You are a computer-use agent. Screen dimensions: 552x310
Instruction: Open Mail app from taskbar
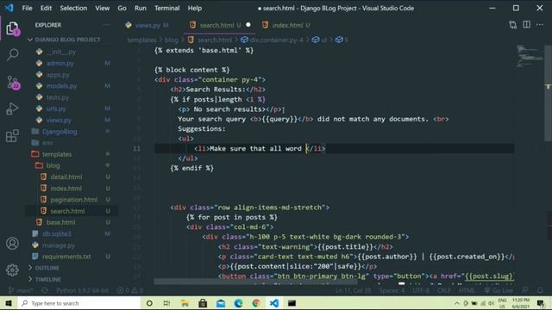[x=221, y=303]
